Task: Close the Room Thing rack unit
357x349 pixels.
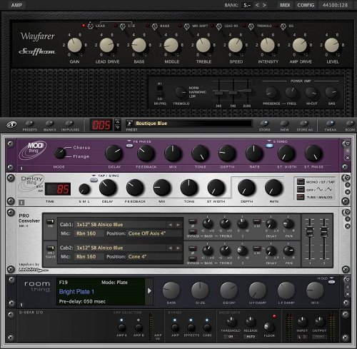Action: [348, 294]
